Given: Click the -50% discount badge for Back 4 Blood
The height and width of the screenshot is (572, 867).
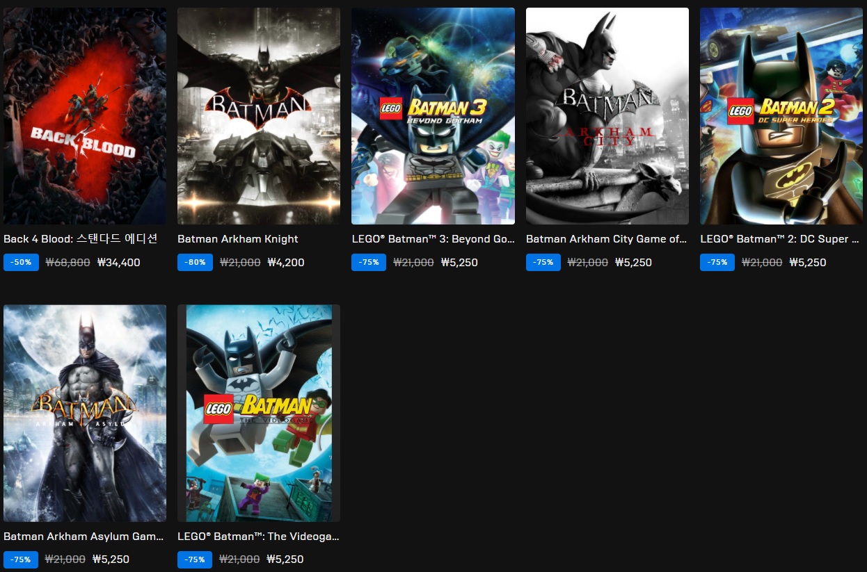Looking at the screenshot, I should click(21, 263).
